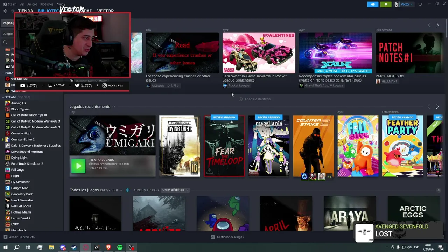Switch to the TIENDA tab
Viewport: 448px width, 252px height.
pyautogui.click(x=26, y=11)
